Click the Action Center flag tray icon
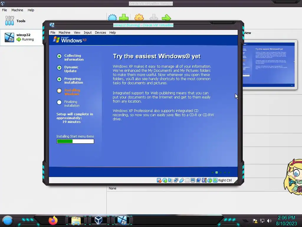This screenshot has width=302, height=227. click(255, 220)
